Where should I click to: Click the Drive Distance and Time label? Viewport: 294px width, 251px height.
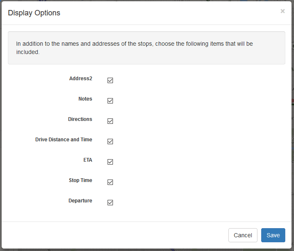click(64, 140)
